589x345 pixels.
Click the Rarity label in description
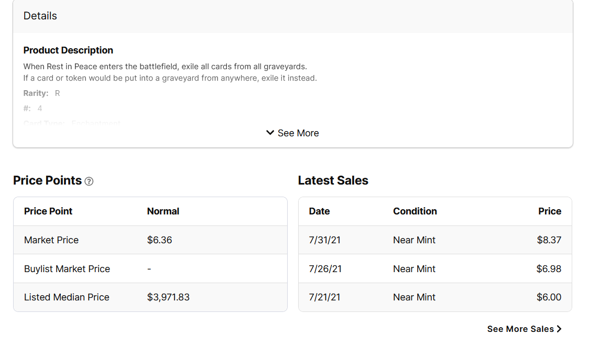tap(36, 93)
